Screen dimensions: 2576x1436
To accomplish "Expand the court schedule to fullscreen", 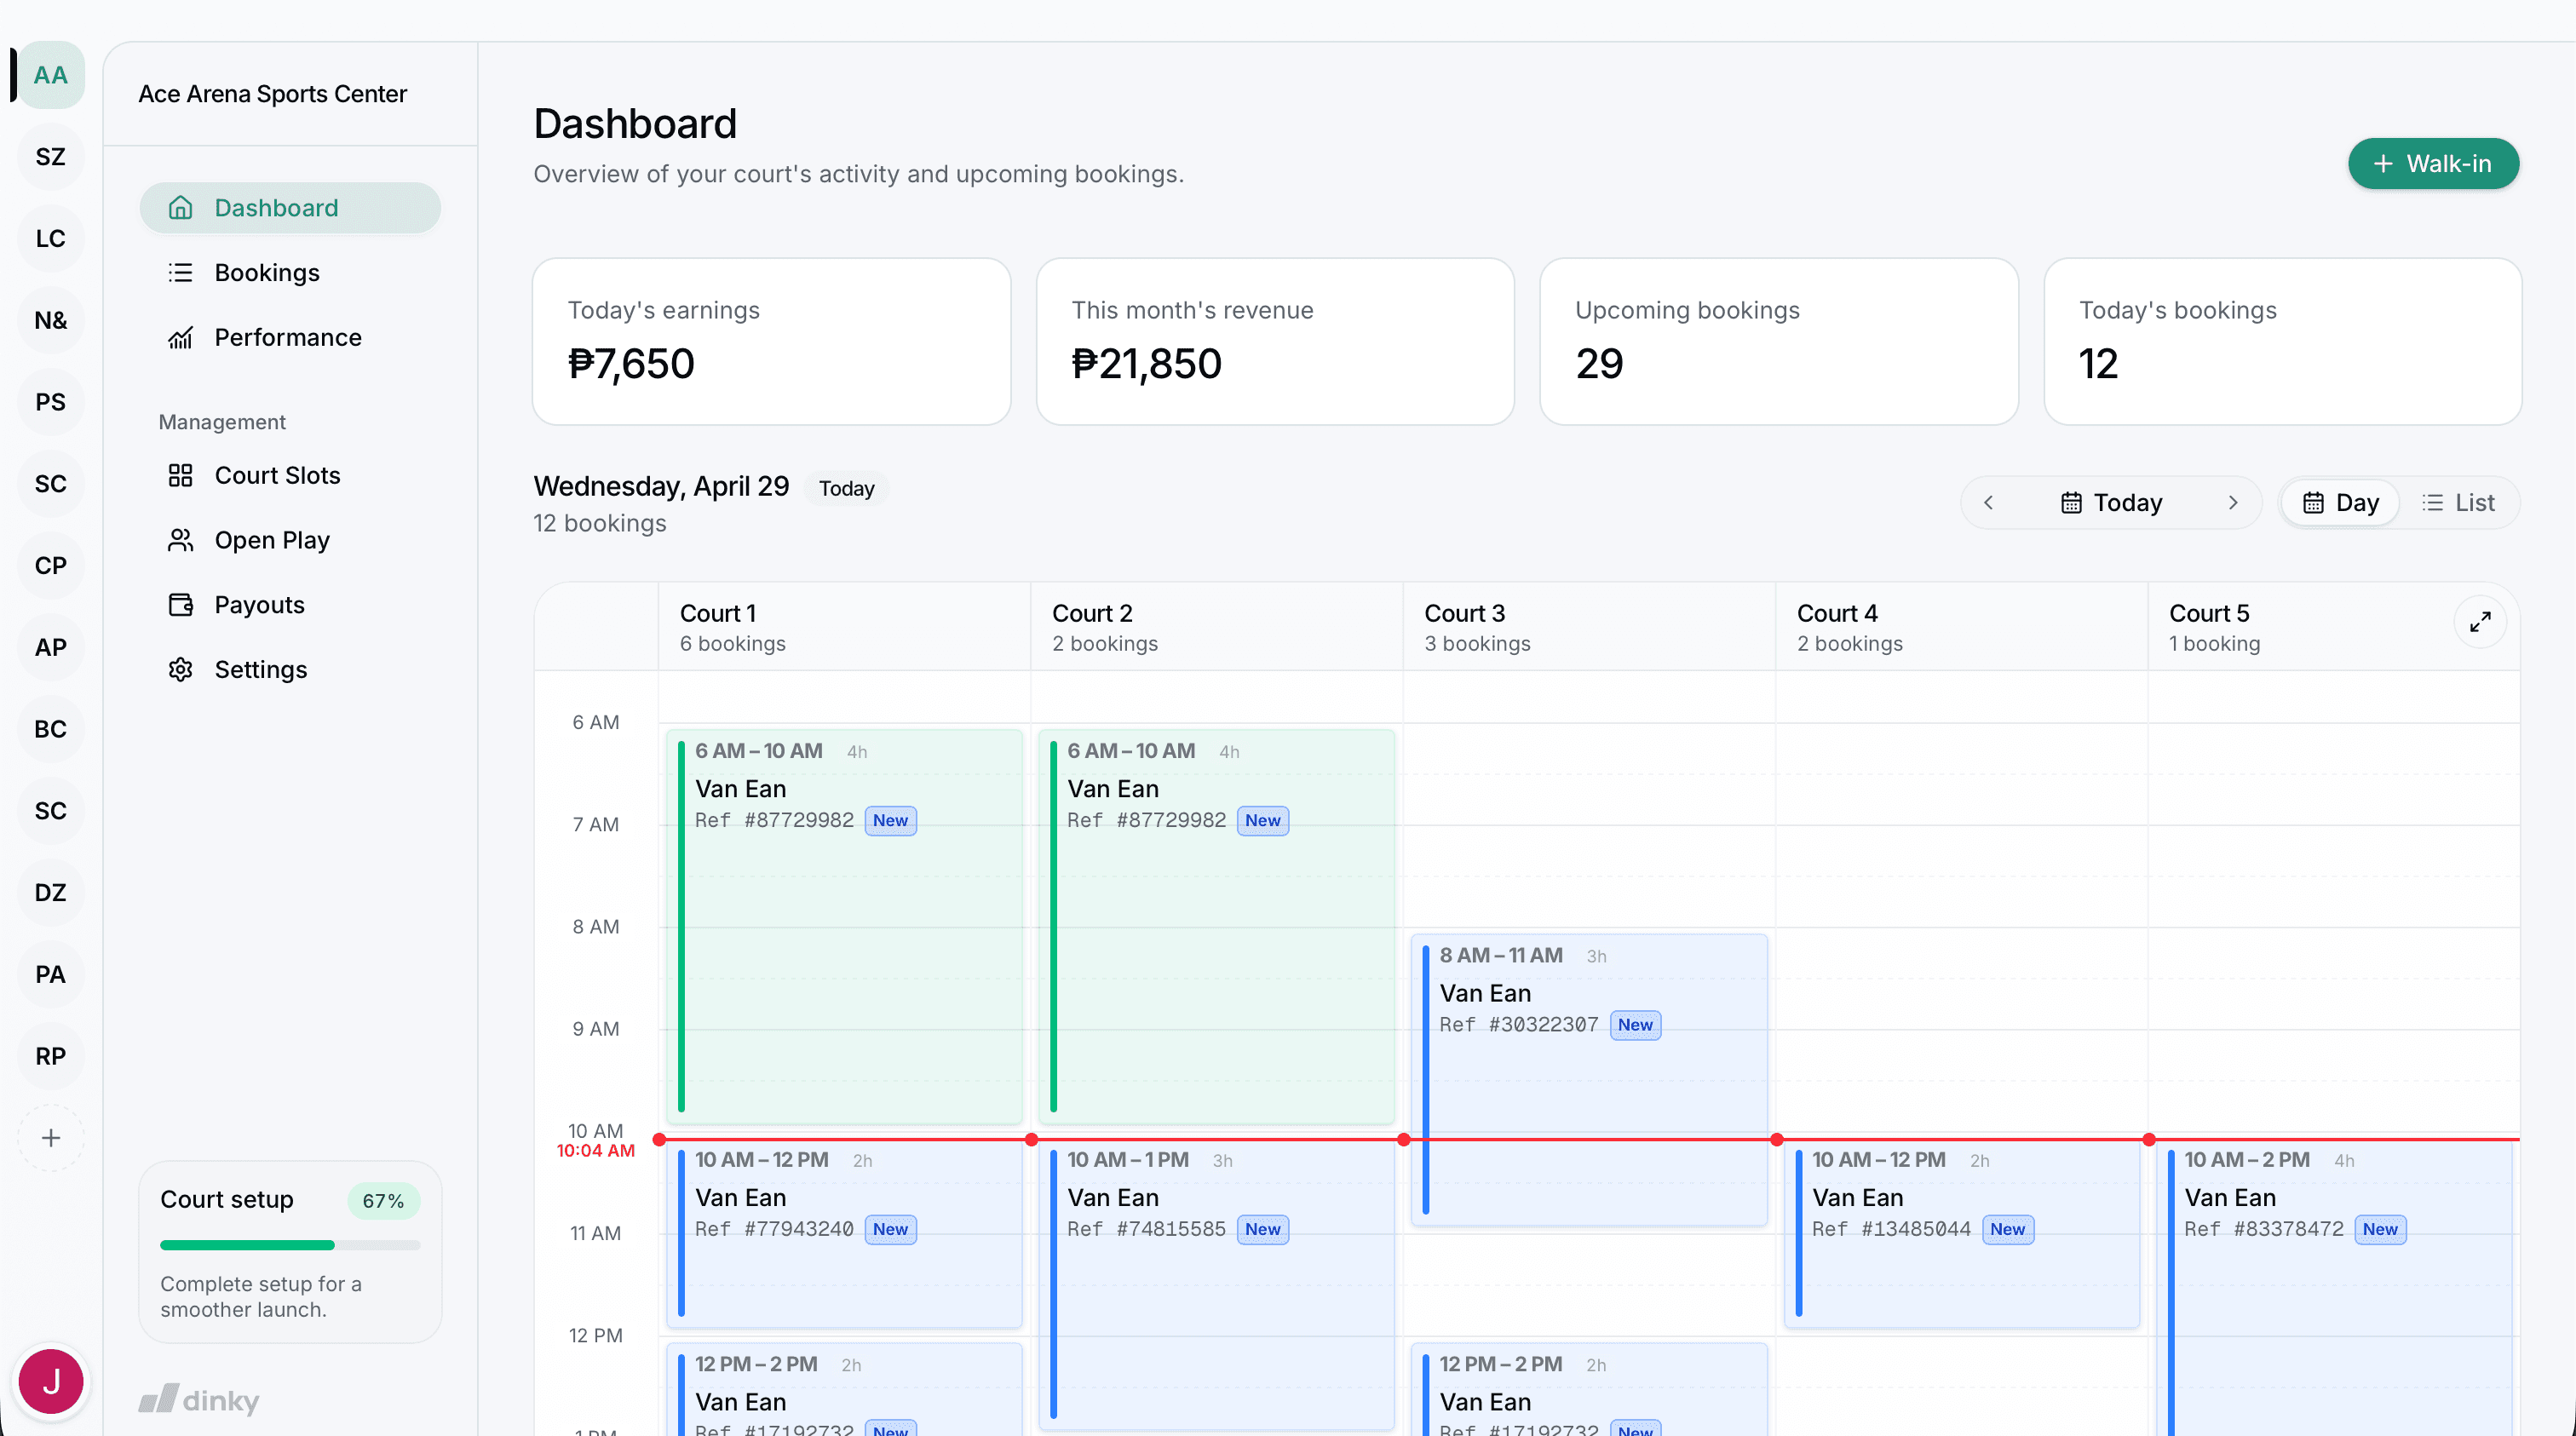I will (x=2480, y=622).
